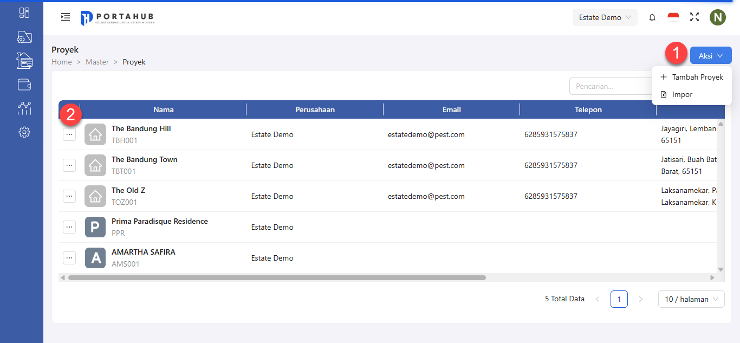Click the notification bell icon
740x343 pixels.
pyautogui.click(x=652, y=17)
